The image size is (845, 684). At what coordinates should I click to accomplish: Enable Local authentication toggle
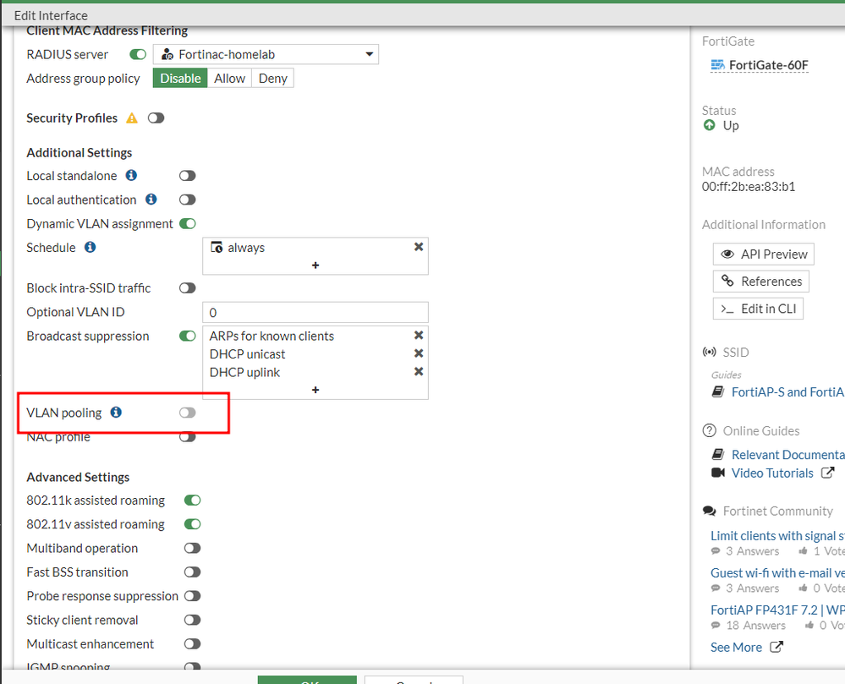coord(188,200)
